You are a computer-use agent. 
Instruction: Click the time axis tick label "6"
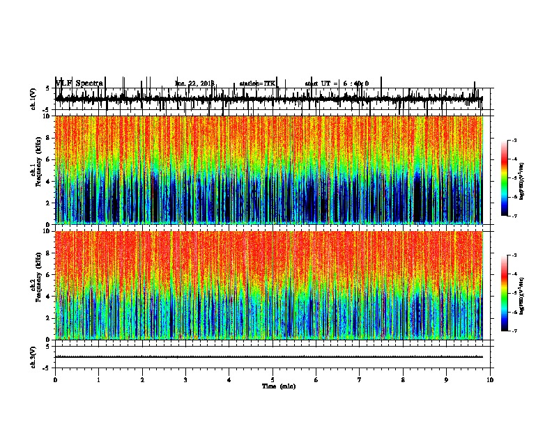click(x=316, y=380)
